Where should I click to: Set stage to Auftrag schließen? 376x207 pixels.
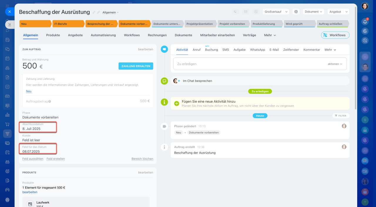click(333, 24)
